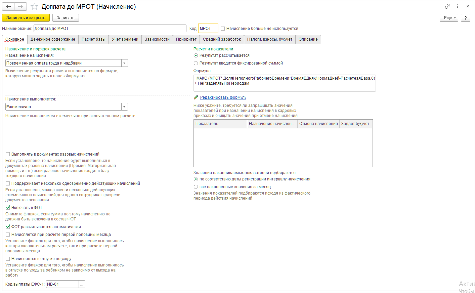475x293 pixels.
Task: Click Записать и закрыть button
Action: [26, 18]
